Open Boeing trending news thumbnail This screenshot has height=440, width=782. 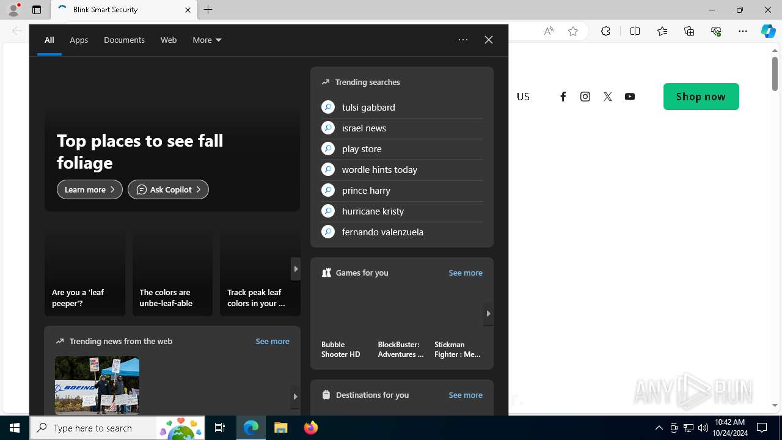[x=97, y=385]
